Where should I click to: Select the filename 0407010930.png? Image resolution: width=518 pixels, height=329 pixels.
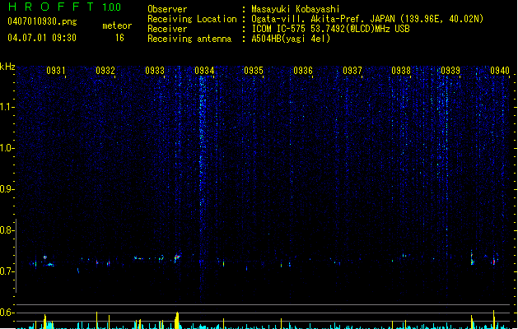[42, 21]
